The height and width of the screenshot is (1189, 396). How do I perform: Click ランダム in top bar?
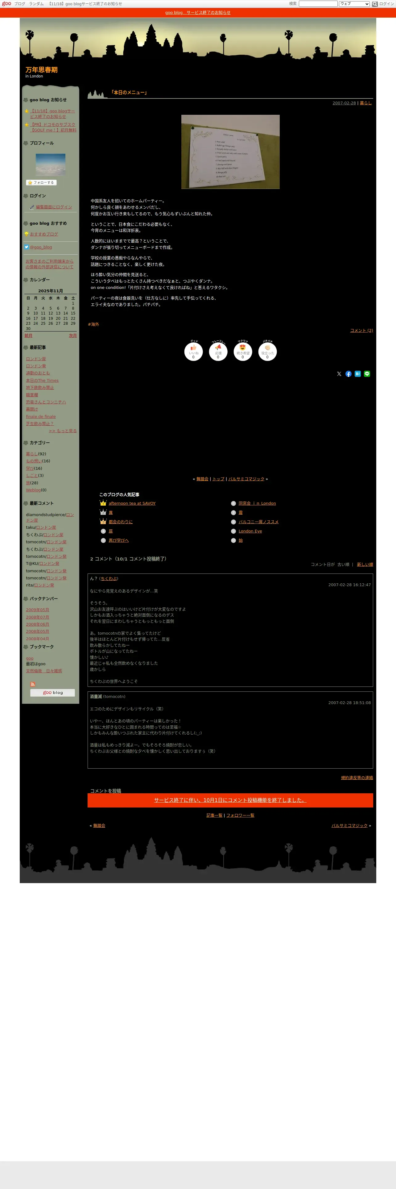click(x=36, y=4)
